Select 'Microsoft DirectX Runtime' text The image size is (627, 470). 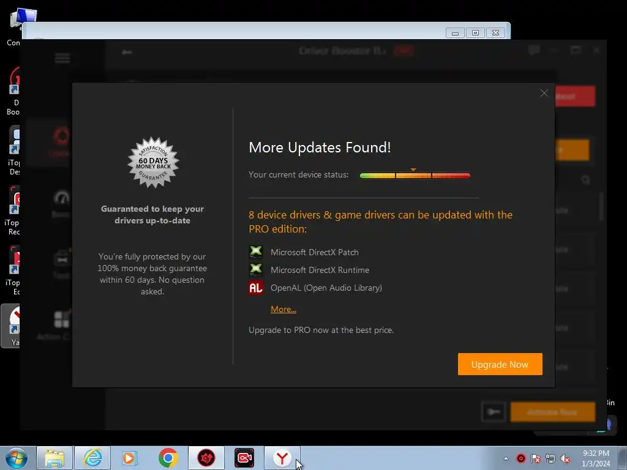(320, 270)
